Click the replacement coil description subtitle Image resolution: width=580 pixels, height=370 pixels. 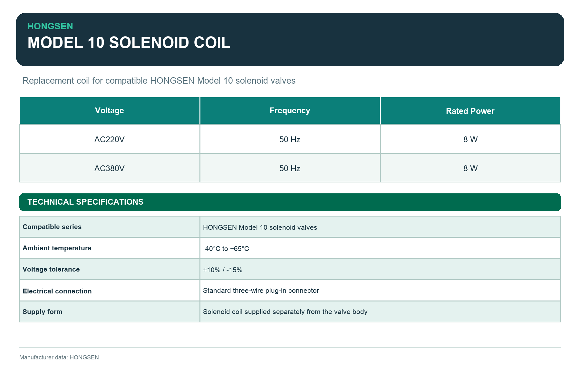click(x=159, y=80)
